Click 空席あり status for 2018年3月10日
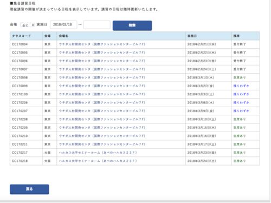This screenshot has height=203, width=271. [x=240, y=119]
